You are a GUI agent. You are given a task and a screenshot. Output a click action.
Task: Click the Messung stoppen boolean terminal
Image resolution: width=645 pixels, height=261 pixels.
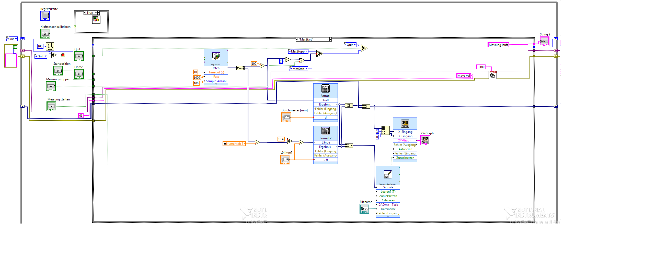[x=51, y=86]
